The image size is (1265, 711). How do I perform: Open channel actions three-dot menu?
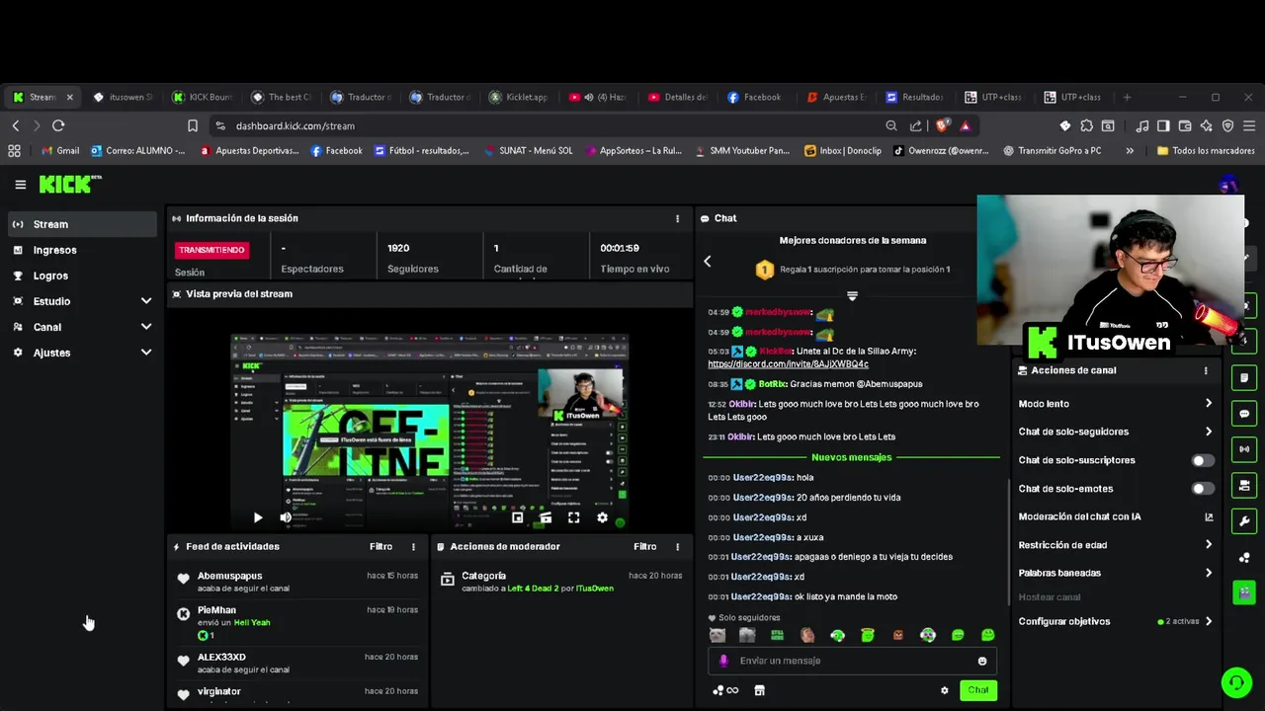tap(1206, 370)
